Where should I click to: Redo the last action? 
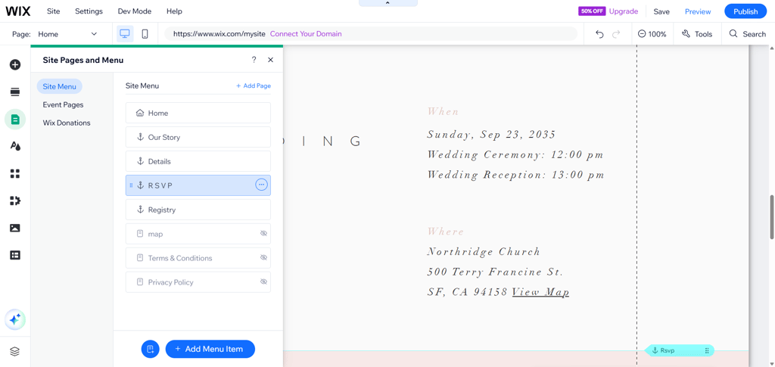(616, 34)
